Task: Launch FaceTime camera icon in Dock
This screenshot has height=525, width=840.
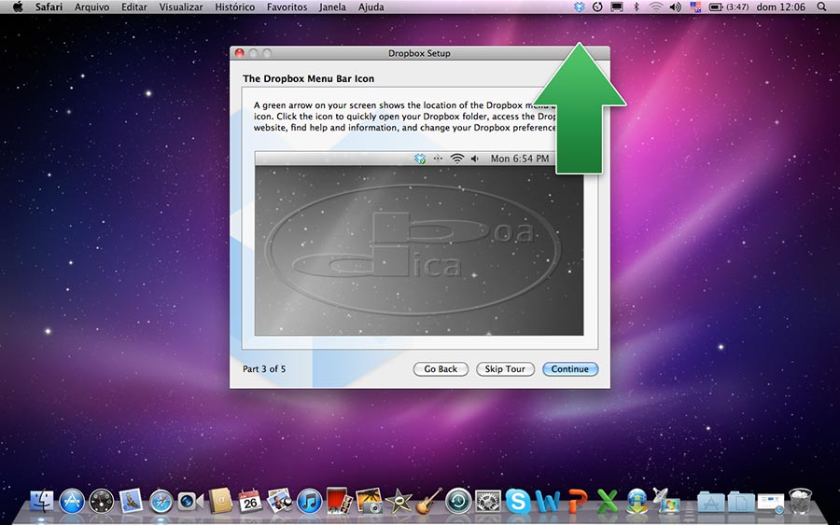Action: 190,502
